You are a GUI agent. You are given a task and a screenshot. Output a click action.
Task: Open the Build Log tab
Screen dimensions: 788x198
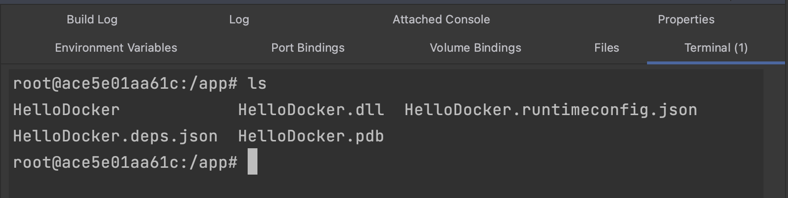92,20
